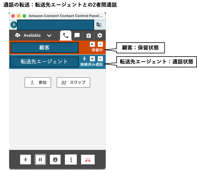The image size is (197, 170).
Task: Click the browser address bar
Action: 56,25
